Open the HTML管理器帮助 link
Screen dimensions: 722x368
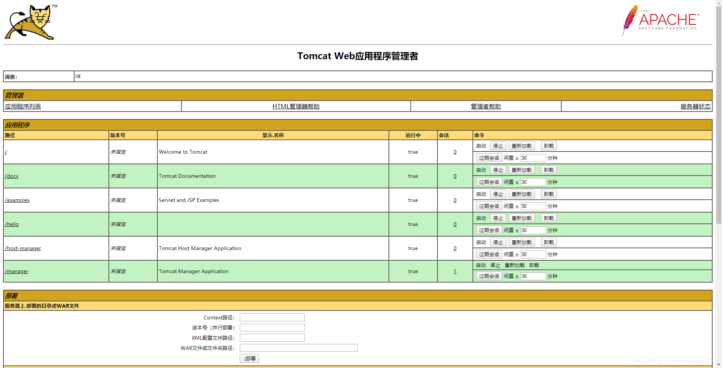(296, 106)
